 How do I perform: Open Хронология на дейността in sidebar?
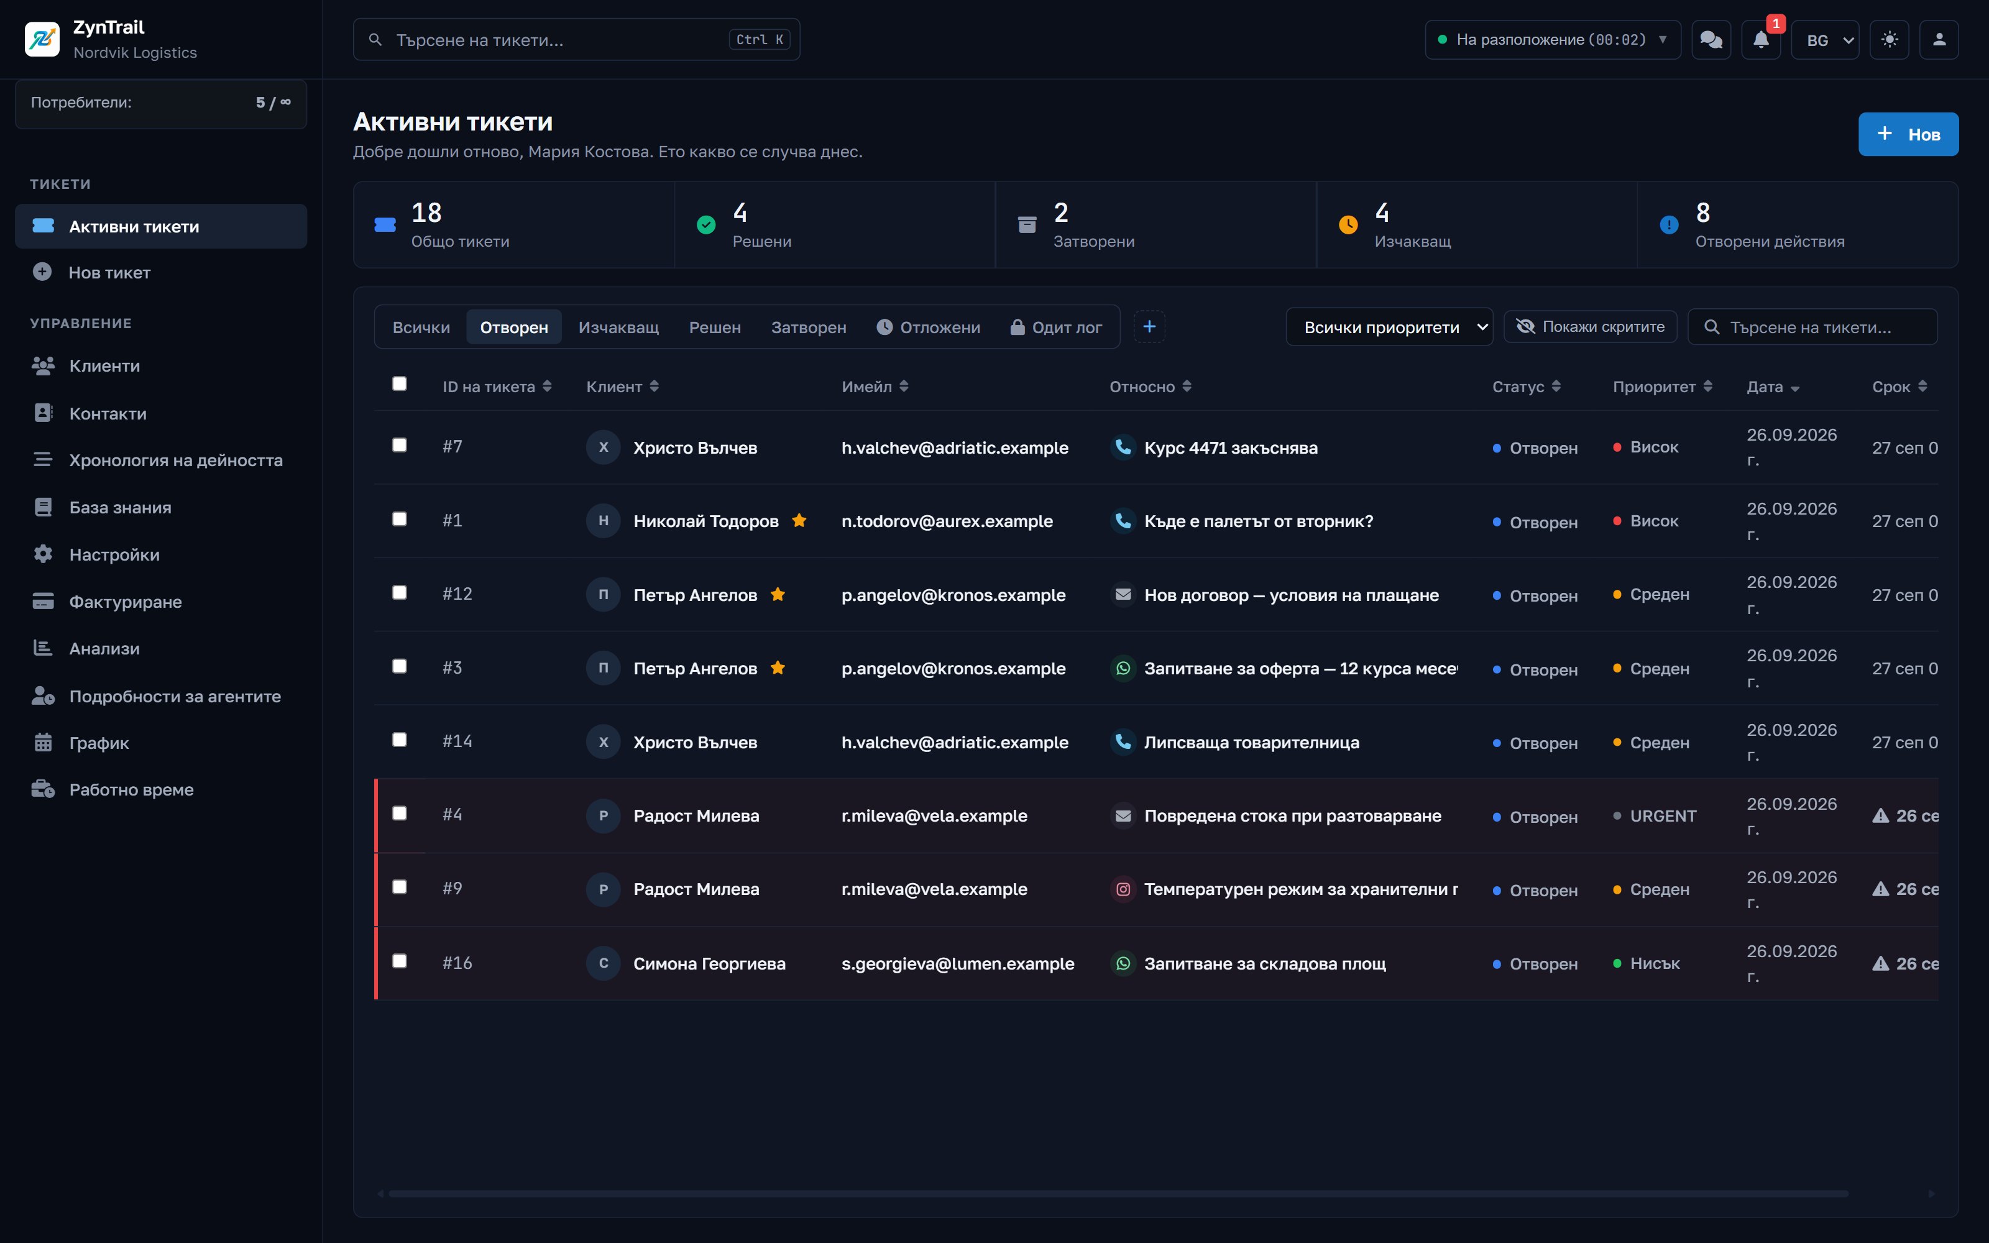point(161,461)
